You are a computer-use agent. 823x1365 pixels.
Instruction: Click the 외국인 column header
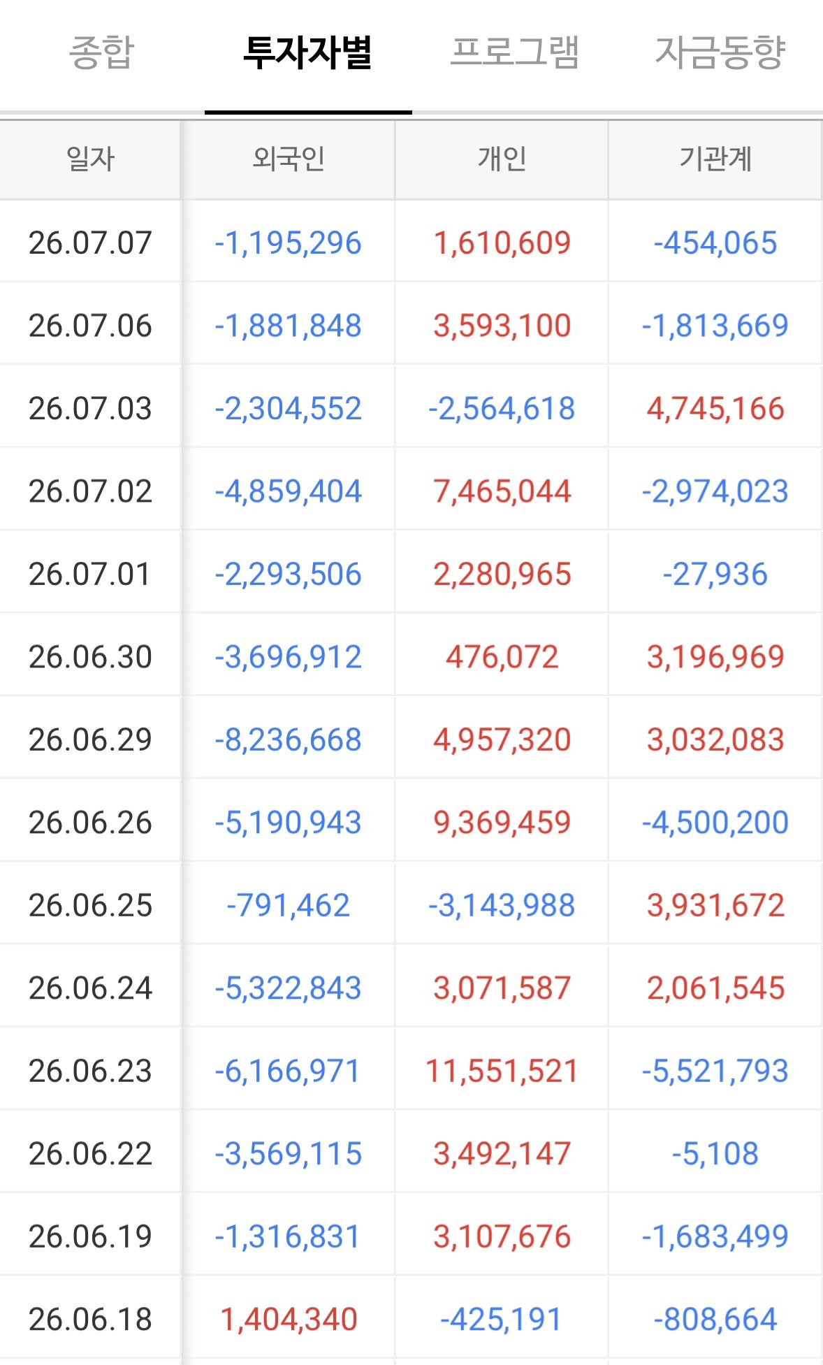point(288,159)
